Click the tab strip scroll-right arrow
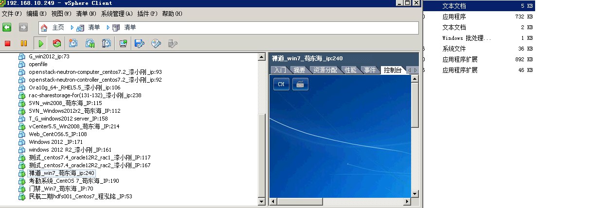The image size is (611, 208). 415,70
